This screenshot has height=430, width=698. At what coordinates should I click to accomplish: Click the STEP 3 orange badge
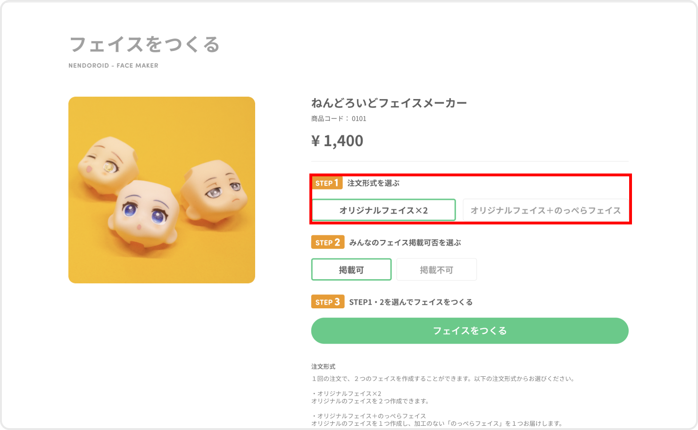(x=328, y=302)
